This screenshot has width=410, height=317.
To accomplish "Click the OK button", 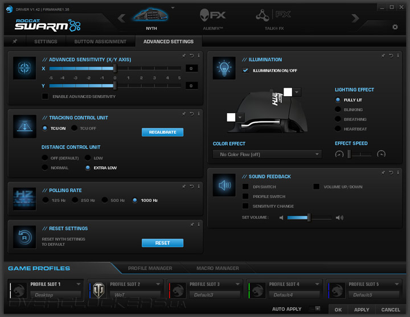I will point(338,310).
